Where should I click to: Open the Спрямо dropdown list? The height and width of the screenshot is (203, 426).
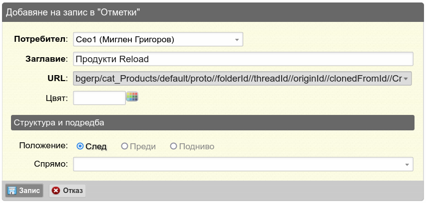point(243,164)
